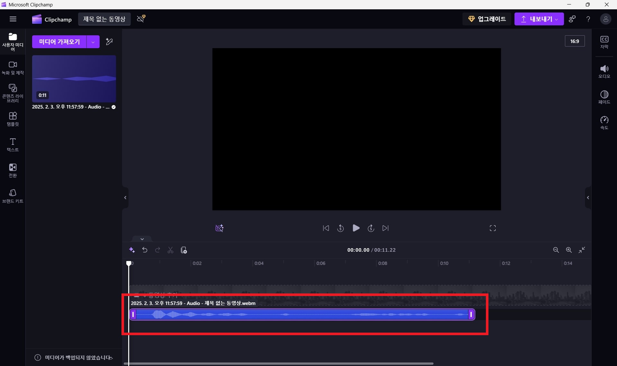Open the 속도 speed panel

(604, 123)
